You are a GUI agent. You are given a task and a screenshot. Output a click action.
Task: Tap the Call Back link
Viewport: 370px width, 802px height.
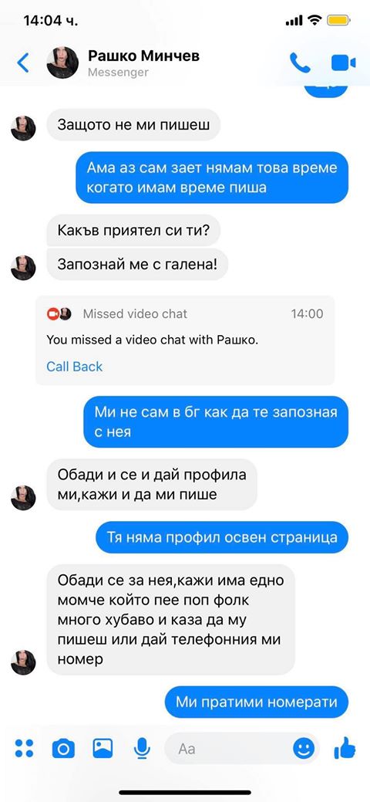pos(75,366)
